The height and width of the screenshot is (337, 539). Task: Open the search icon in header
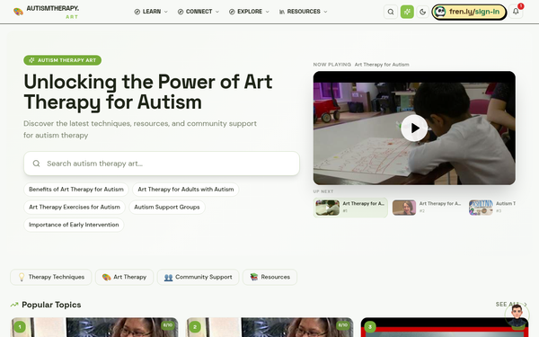pos(391,12)
